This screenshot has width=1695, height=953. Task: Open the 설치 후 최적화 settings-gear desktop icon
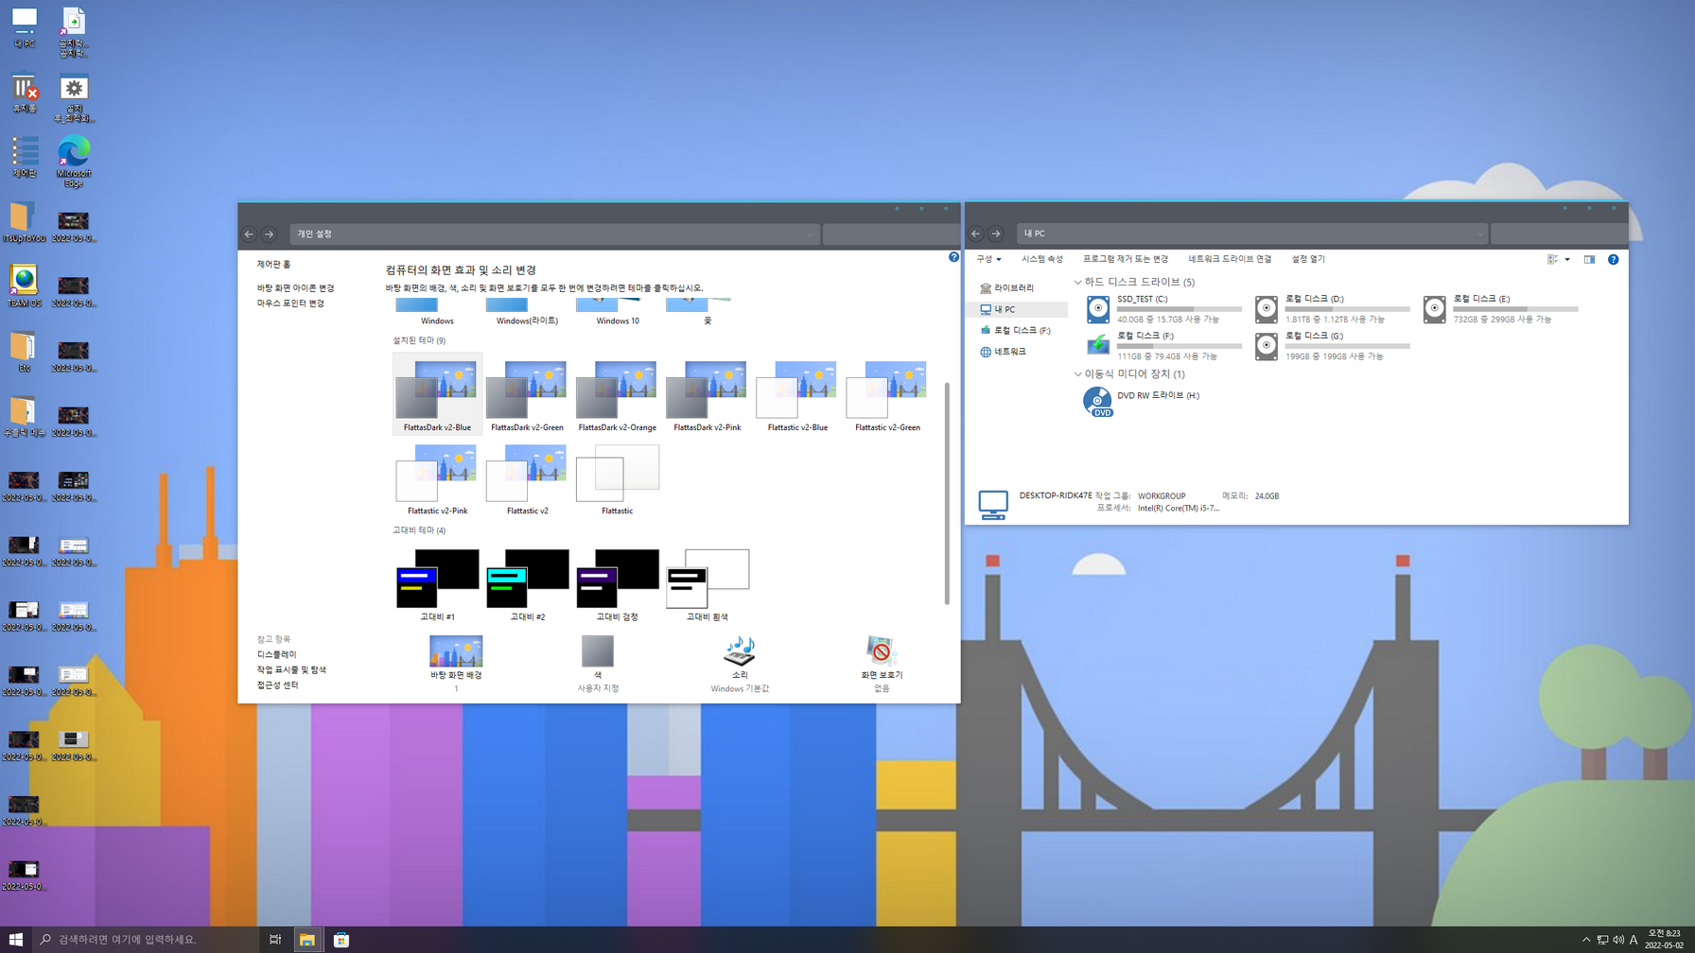pos(74,98)
